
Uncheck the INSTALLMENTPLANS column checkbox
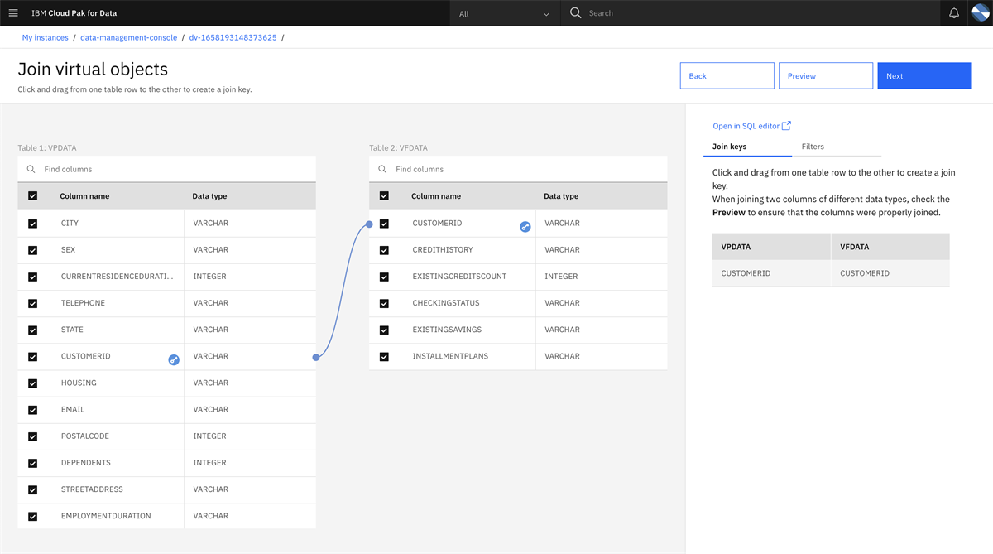(x=383, y=356)
